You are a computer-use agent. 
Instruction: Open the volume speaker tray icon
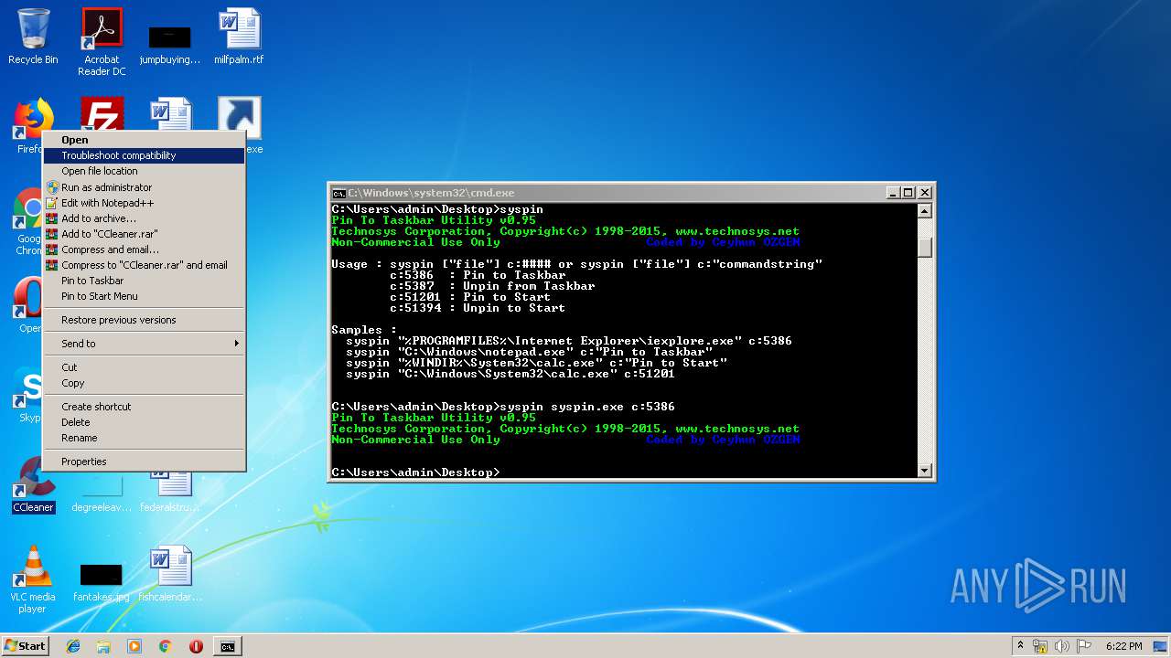click(x=1061, y=646)
